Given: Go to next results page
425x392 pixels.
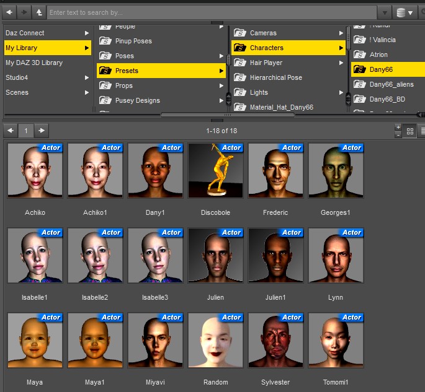Looking at the screenshot, I should [42, 131].
